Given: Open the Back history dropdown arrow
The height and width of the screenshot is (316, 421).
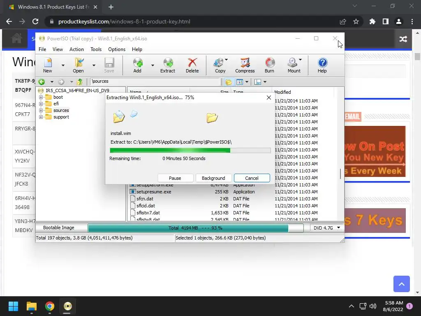Looking at the screenshot, I should click(x=52, y=82).
